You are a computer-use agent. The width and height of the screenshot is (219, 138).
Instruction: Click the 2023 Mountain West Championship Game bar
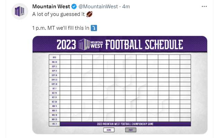[x=125, y=124]
